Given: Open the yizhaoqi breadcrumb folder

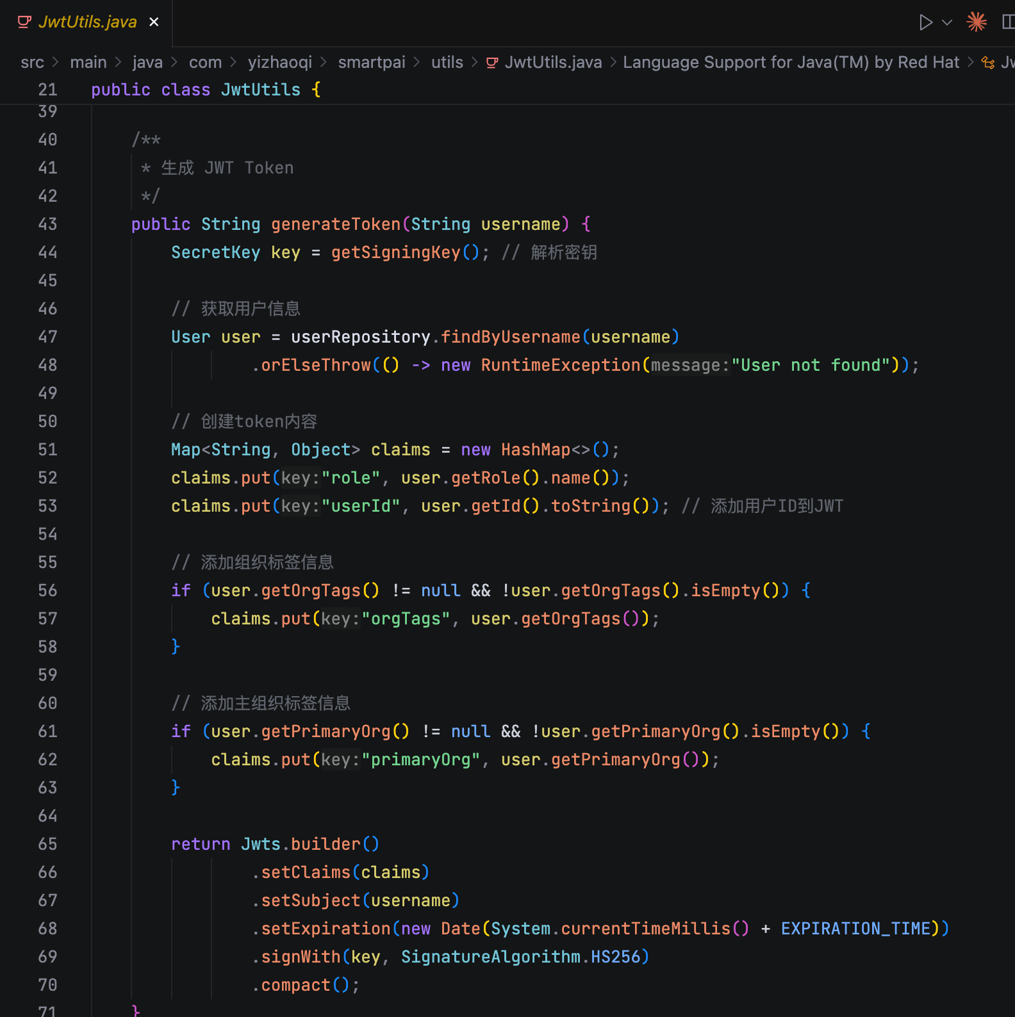Looking at the screenshot, I should pos(280,62).
